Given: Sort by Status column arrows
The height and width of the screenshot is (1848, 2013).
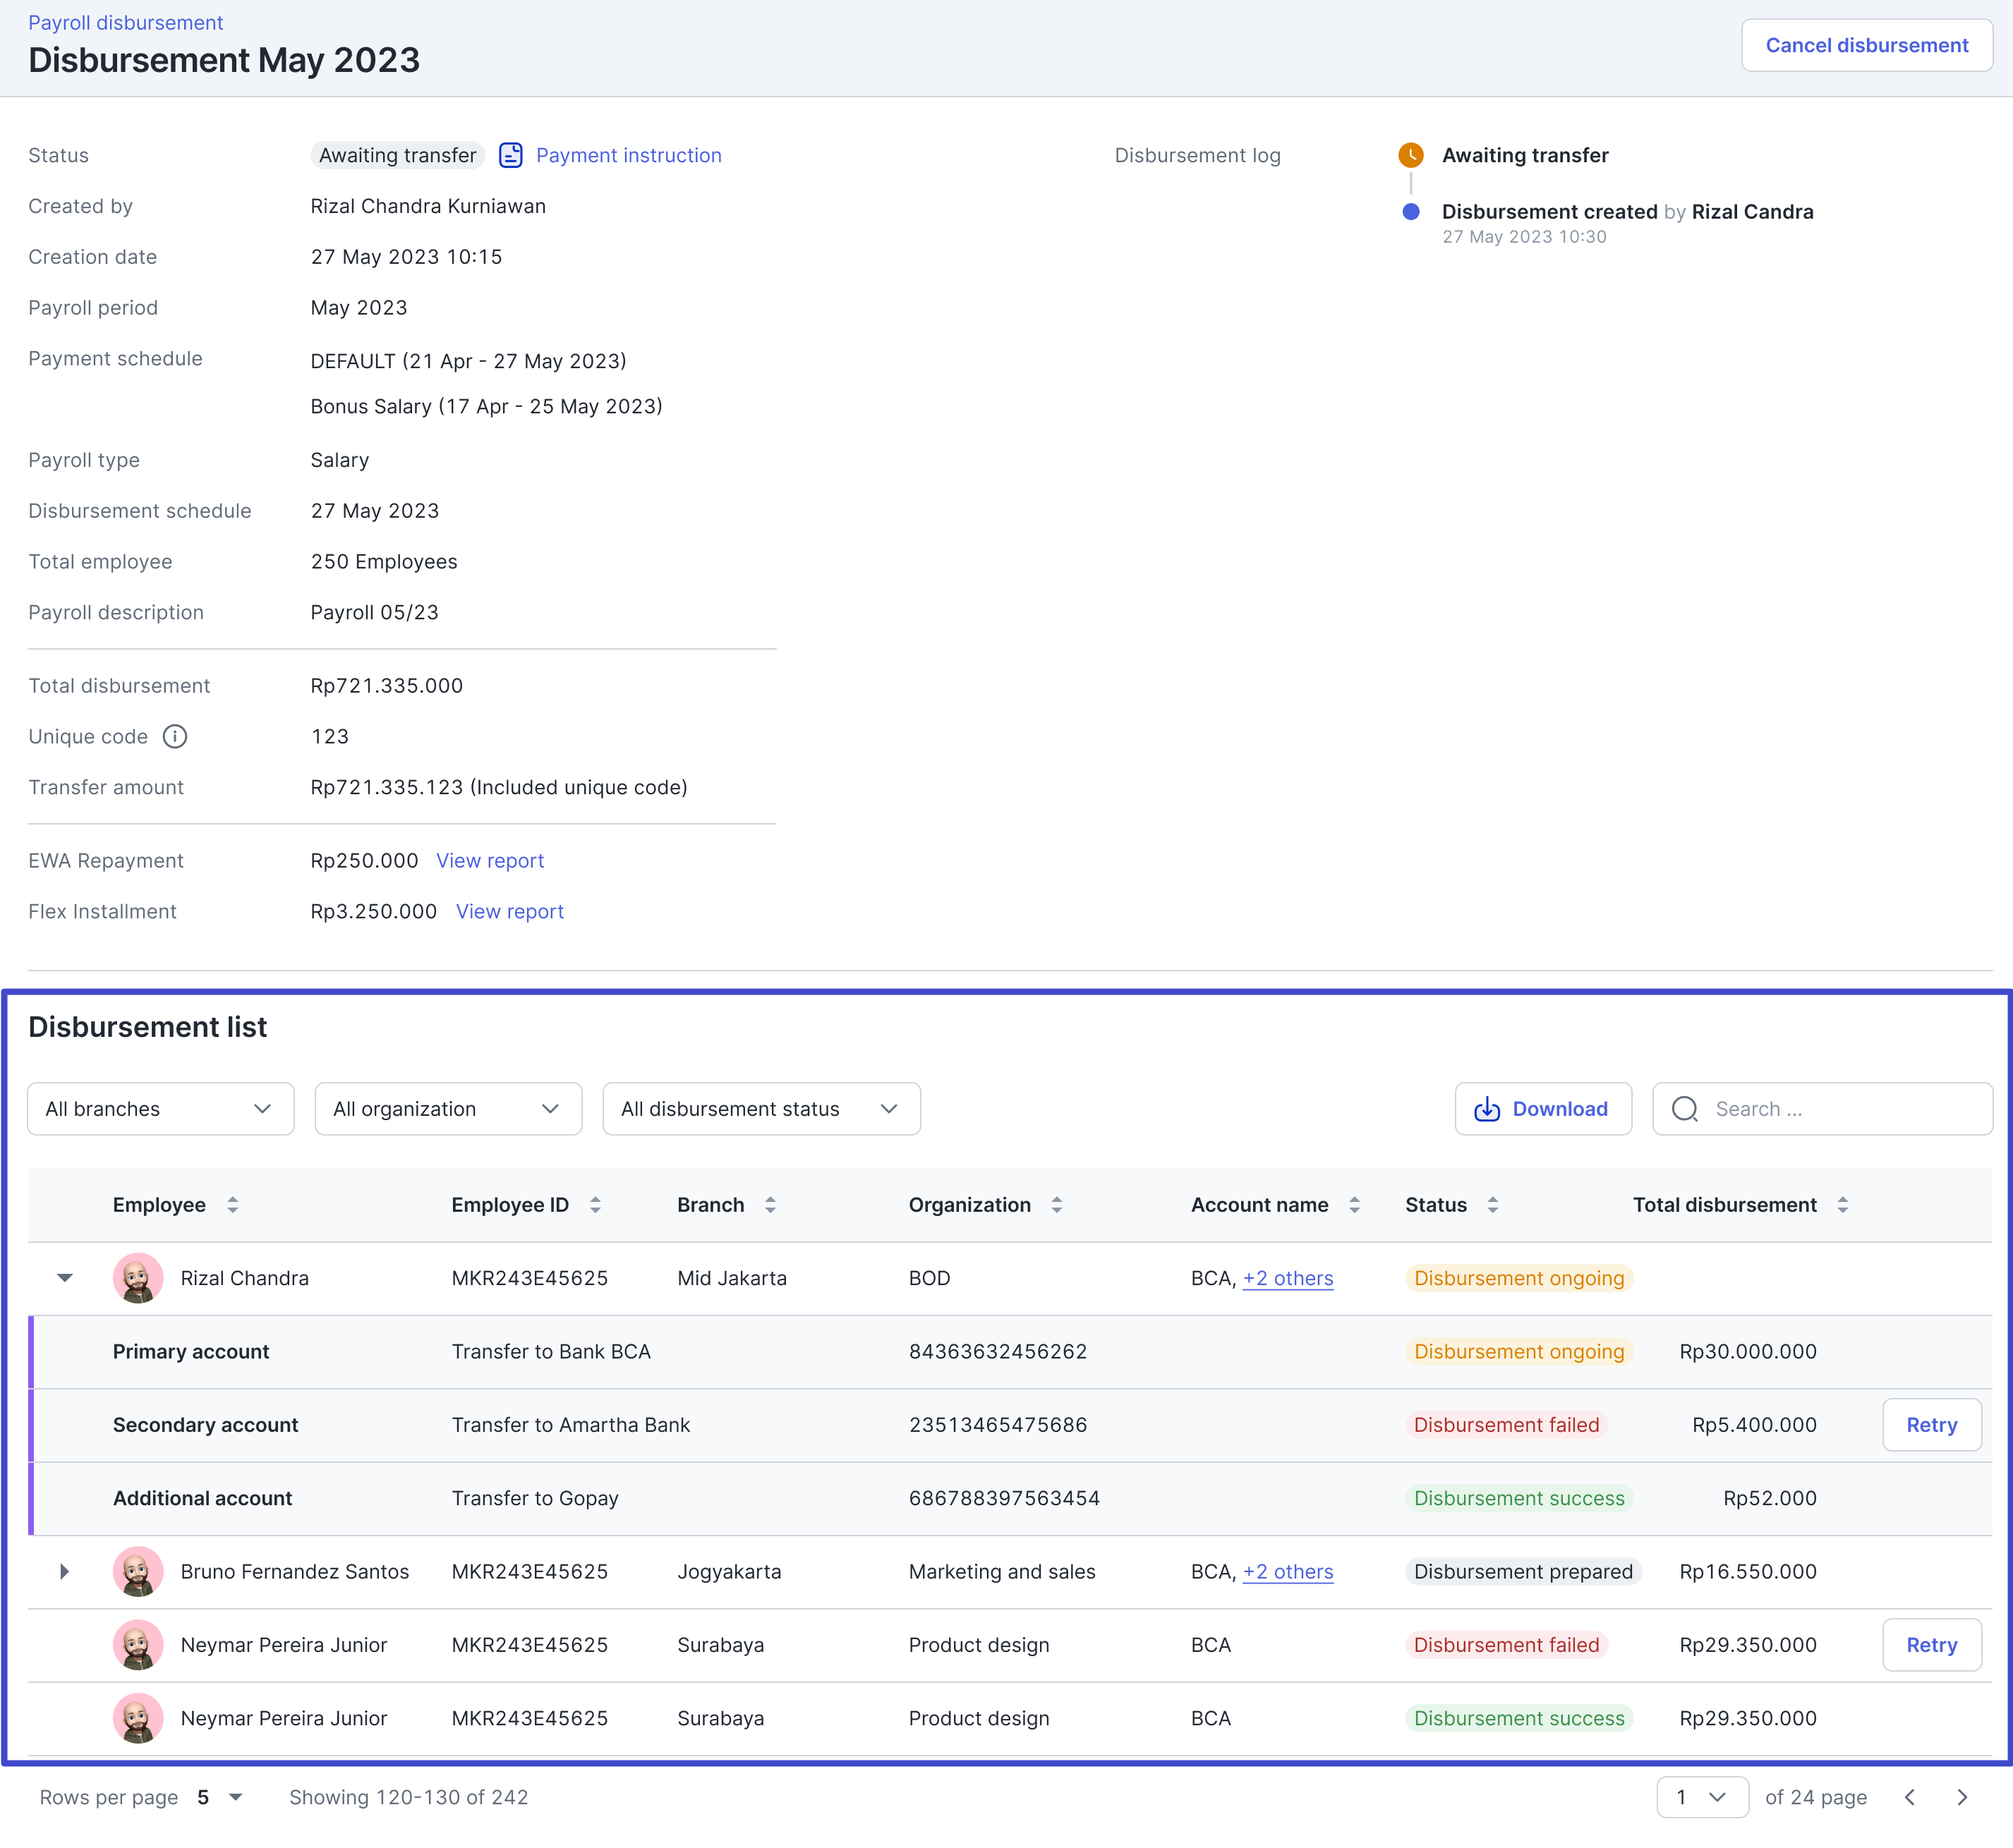Looking at the screenshot, I should point(1493,1205).
